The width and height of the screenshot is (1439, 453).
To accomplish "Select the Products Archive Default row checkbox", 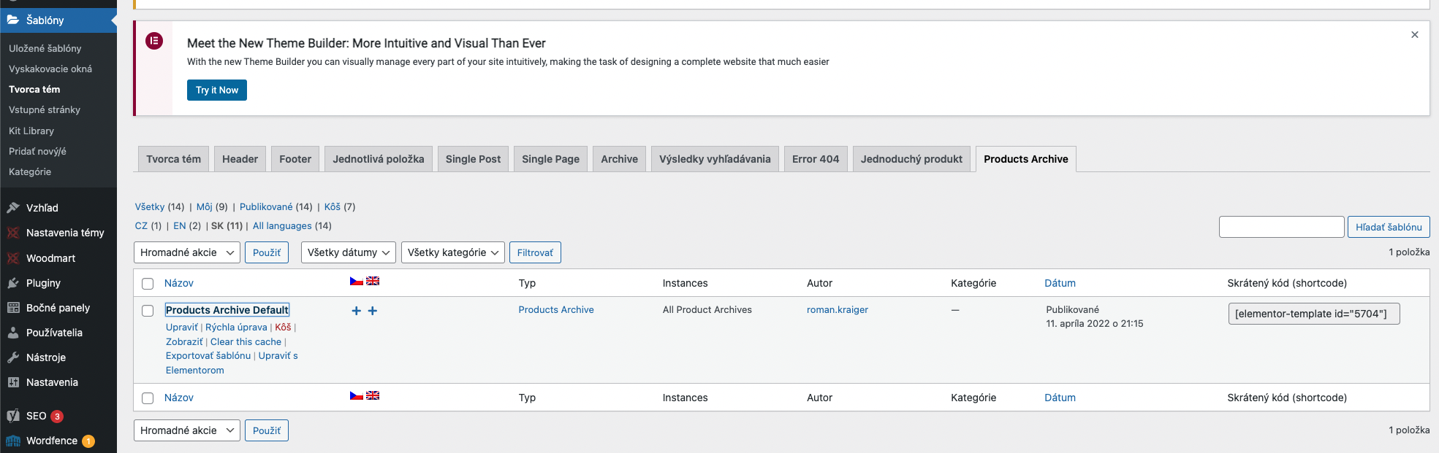I will 148,311.
